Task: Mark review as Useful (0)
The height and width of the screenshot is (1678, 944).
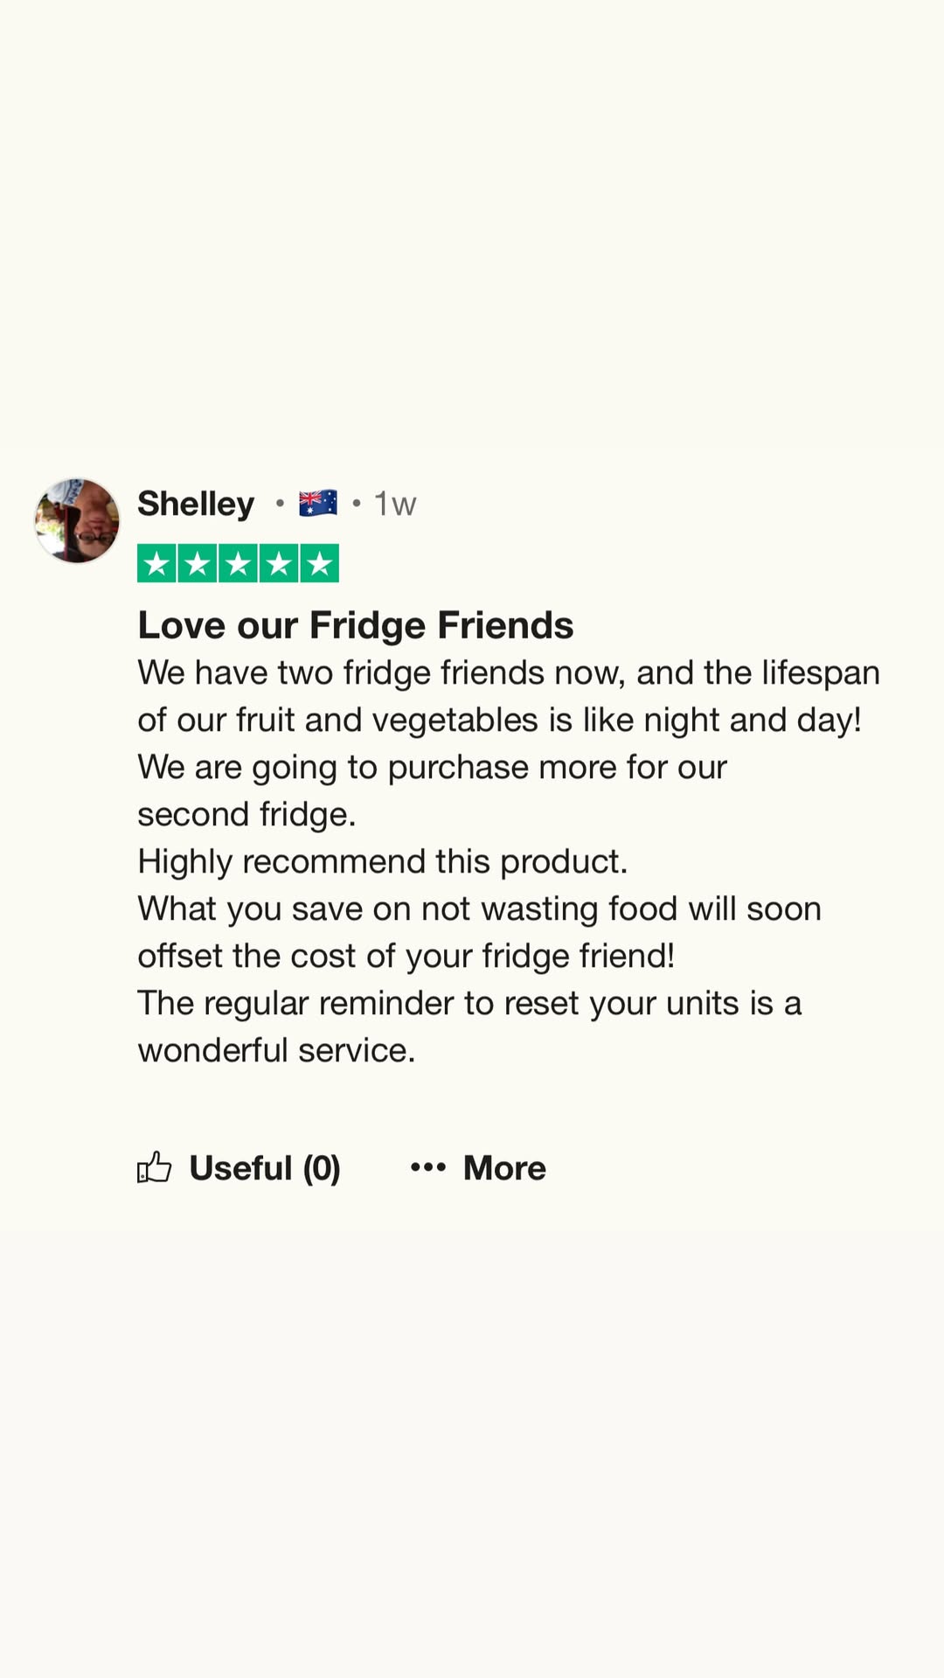Action: click(x=265, y=1168)
